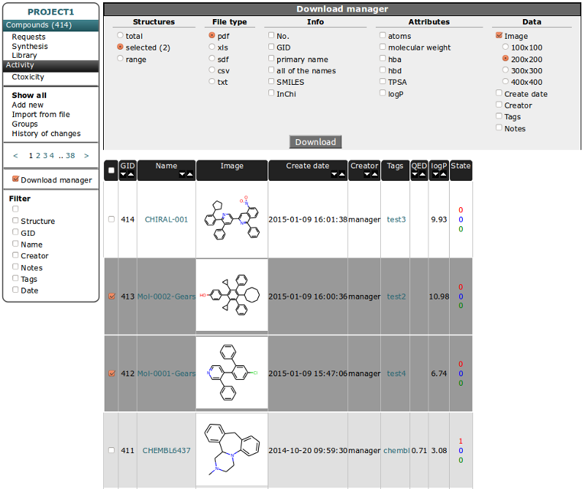Check row 411 CHEMBL6437 checkbox
The height and width of the screenshot is (489, 585).
(x=112, y=450)
